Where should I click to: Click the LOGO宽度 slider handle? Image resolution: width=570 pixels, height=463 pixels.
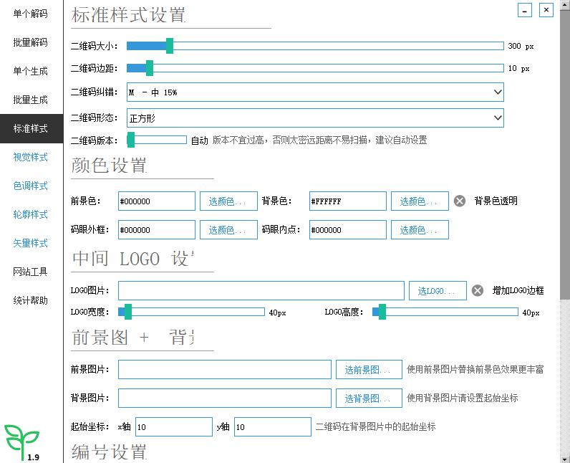click(x=128, y=312)
